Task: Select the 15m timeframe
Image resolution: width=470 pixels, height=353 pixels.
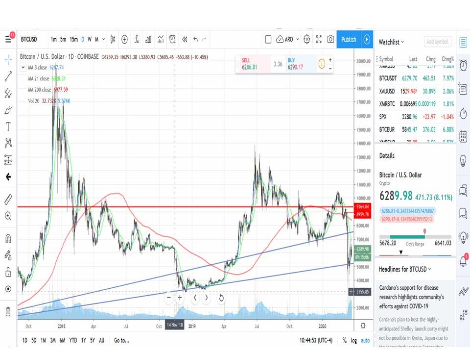Action: [x=74, y=39]
